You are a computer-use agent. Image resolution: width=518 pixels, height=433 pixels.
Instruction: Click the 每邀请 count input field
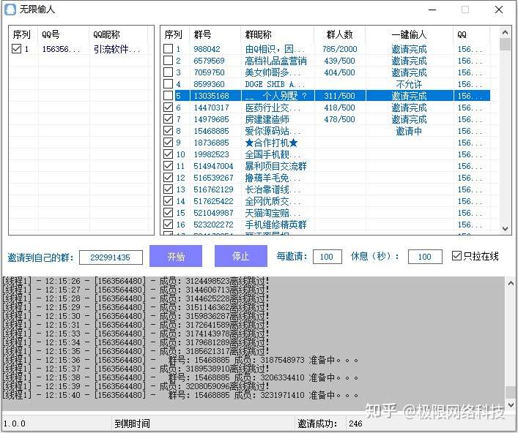click(x=327, y=257)
